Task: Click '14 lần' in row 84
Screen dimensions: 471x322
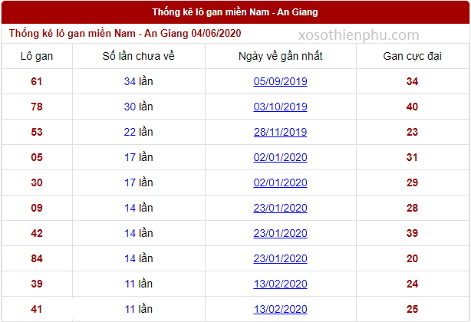Action: click(139, 258)
